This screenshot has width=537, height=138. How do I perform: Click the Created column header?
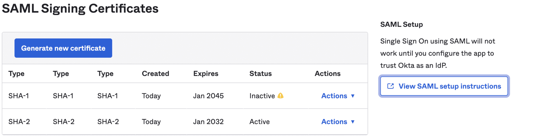pyautogui.click(x=155, y=73)
